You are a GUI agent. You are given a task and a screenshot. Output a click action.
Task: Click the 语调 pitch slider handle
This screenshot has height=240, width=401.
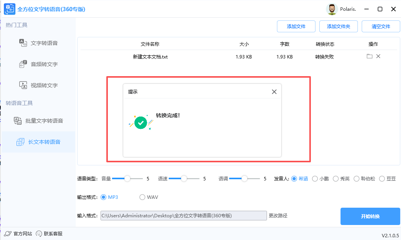pyautogui.click(x=244, y=178)
